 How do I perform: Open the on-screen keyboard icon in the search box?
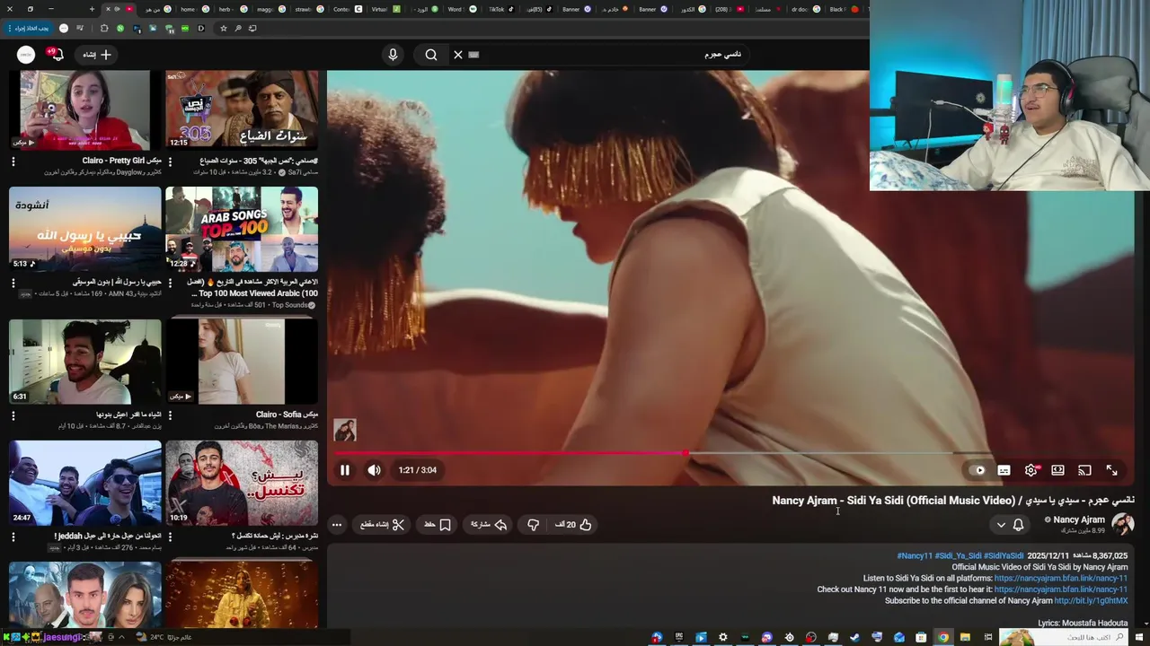click(474, 55)
